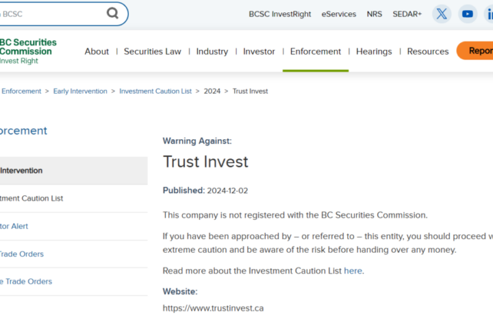This screenshot has height=329, width=493.
Task: Click the 'Website:' label
Action: point(180,291)
